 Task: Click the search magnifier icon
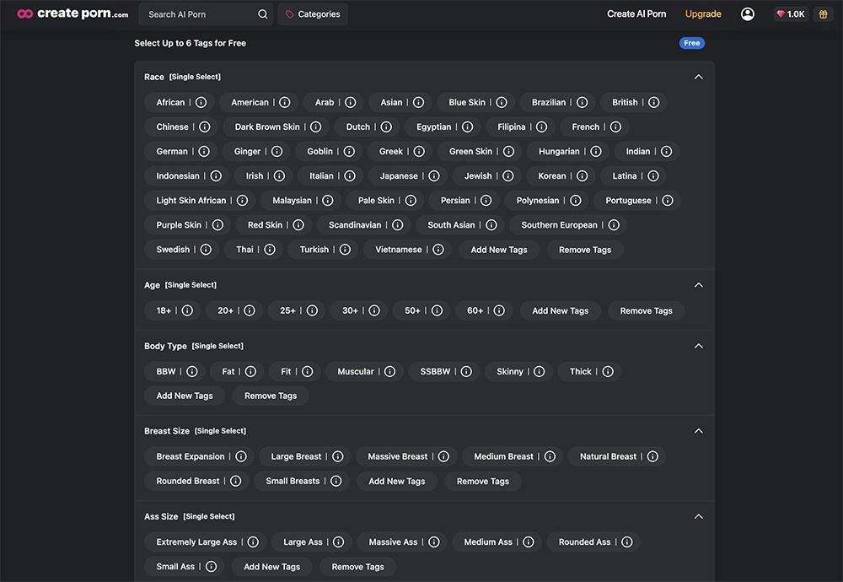coord(262,13)
